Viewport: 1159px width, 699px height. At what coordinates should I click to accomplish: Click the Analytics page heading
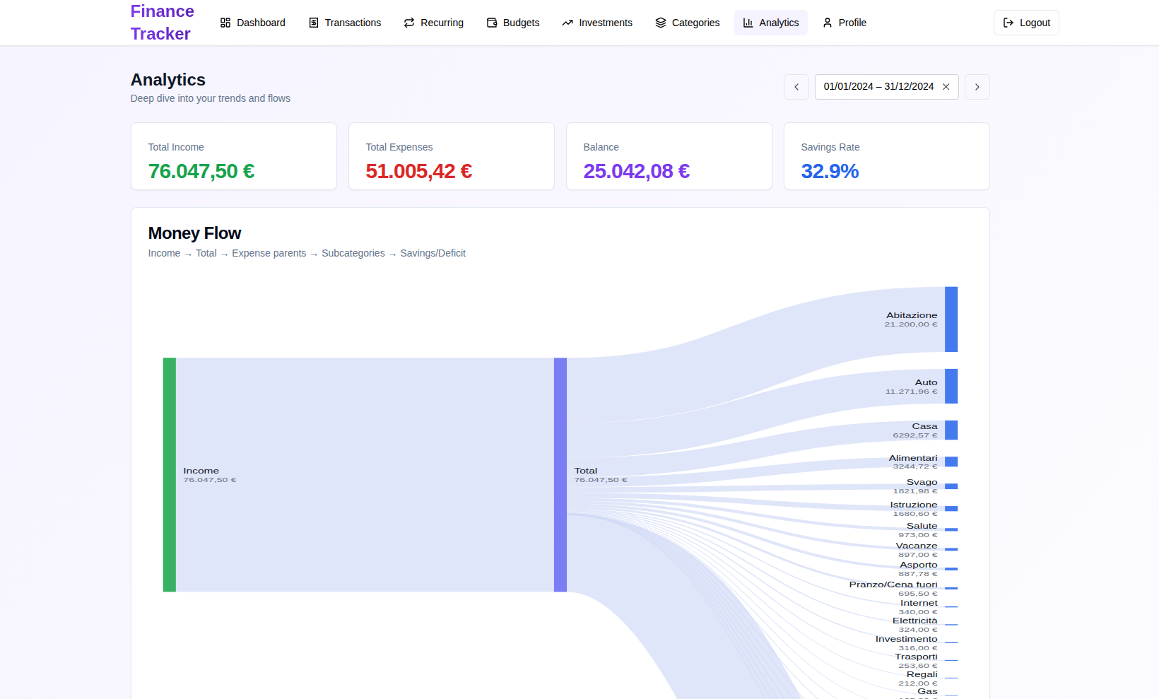pos(168,80)
